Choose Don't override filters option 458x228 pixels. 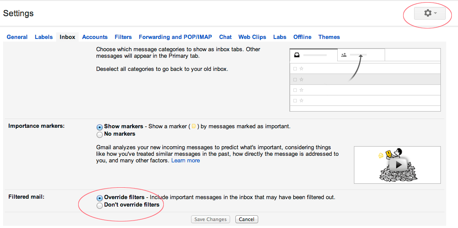(x=100, y=205)
